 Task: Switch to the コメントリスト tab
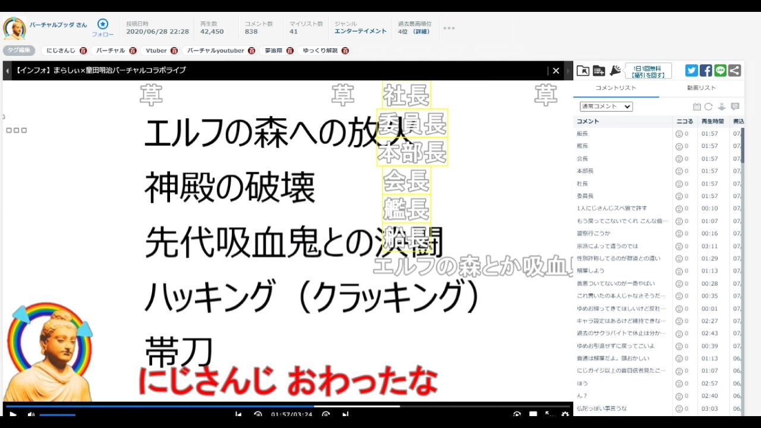pos(616,88)
